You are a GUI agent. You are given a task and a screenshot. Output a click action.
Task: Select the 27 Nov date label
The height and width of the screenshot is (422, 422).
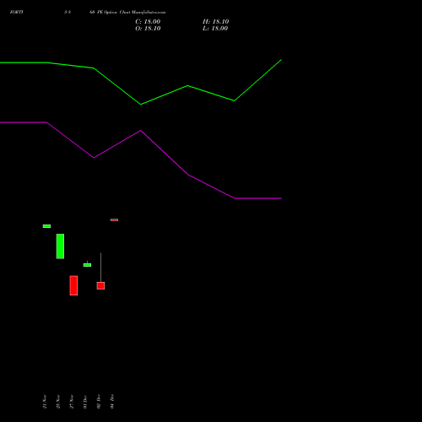(x=72, y=402)
